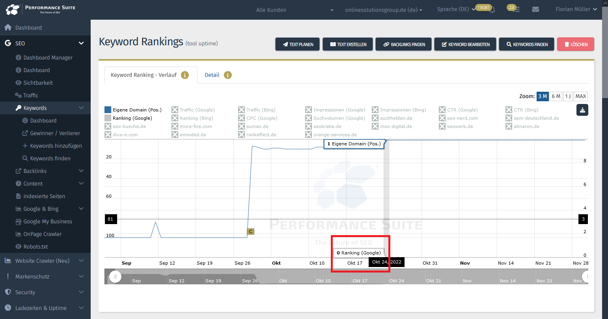The width and height of the screenshot is (608, 319).
Task: Enable almaron.de competitor series
Action: tap(522, 126)
